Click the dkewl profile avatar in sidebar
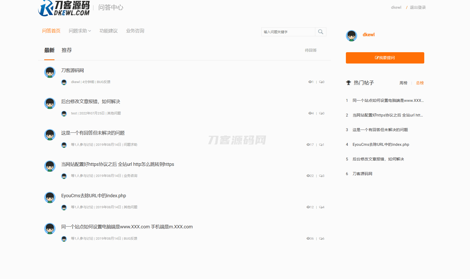 coord(351,36)
